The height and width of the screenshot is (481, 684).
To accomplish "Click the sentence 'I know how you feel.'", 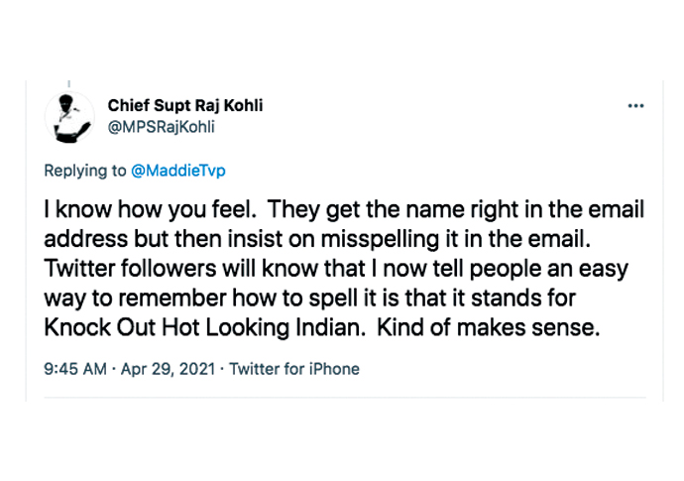I will click(150, 209).
